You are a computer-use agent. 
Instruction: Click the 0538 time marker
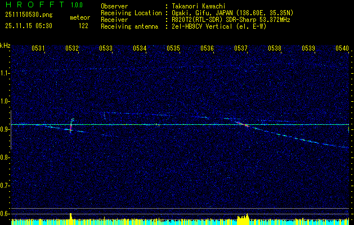(275, 48)
